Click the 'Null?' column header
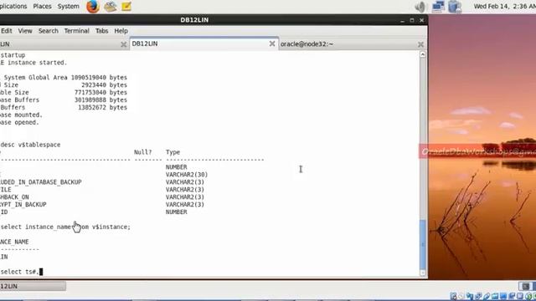This screenshot has width=536, height=301. coord(142,152)
